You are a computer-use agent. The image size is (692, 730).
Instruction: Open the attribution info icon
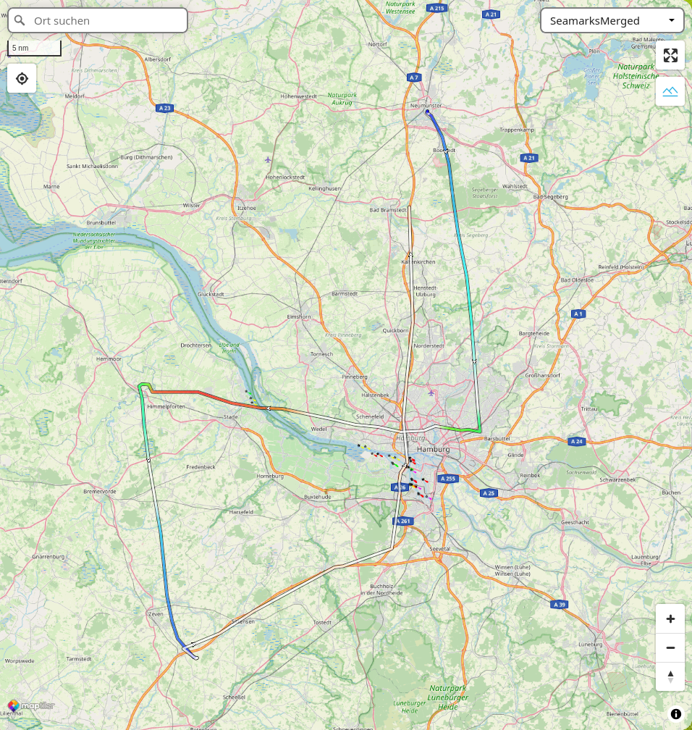point(676,714)
